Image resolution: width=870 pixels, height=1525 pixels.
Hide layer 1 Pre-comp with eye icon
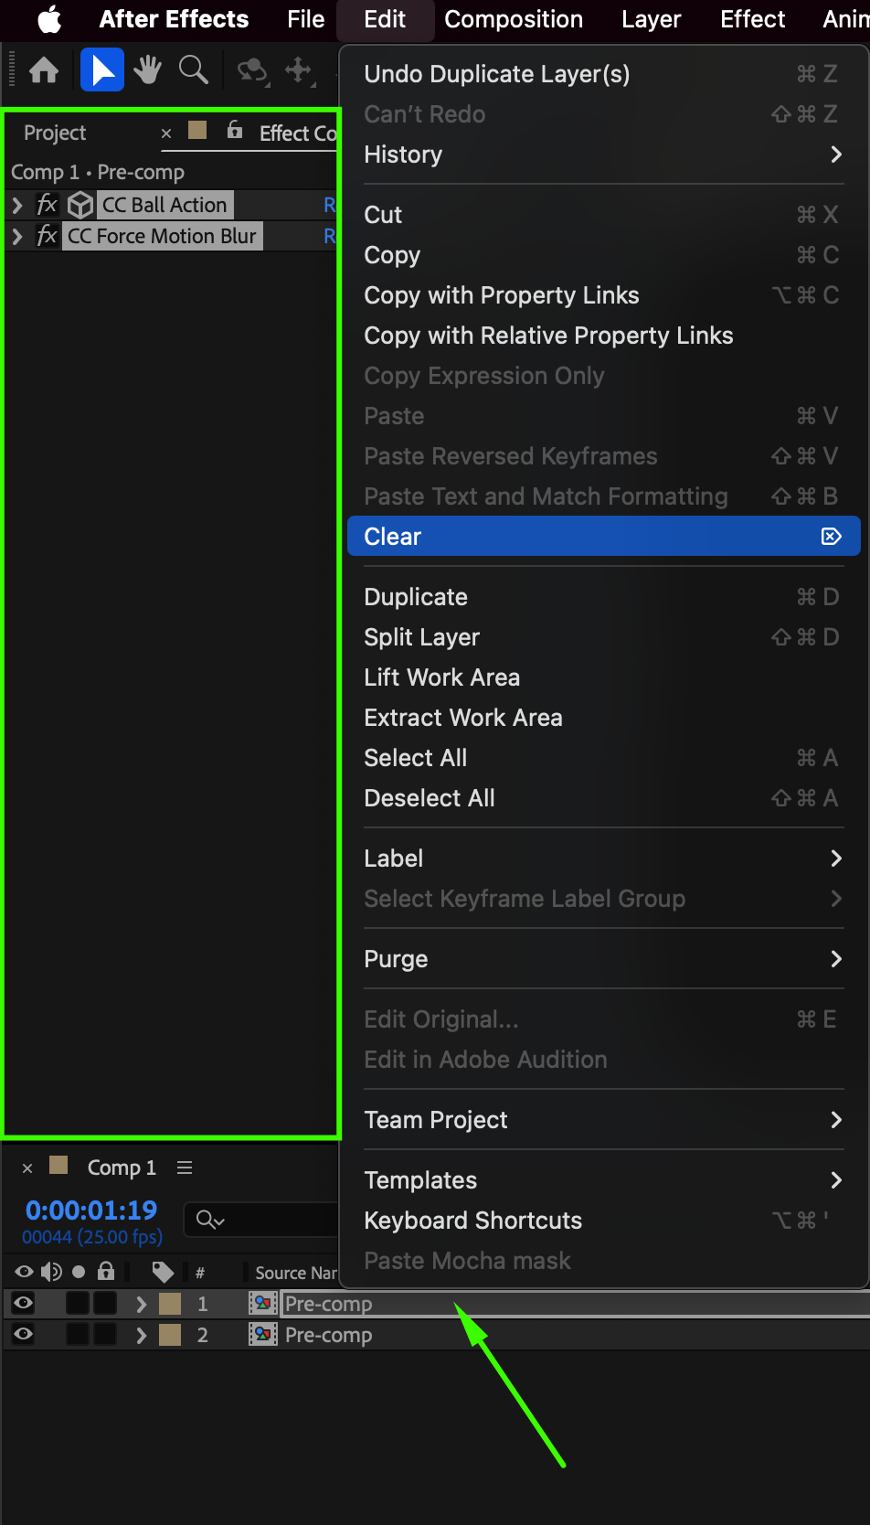[x=24, y=1303]
